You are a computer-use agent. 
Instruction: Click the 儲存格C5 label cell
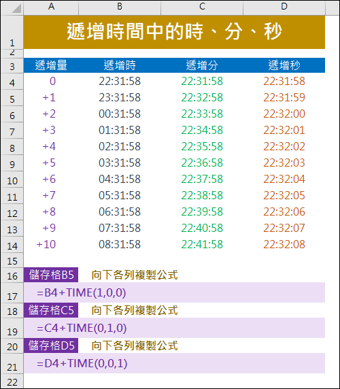tap(51, 310)
